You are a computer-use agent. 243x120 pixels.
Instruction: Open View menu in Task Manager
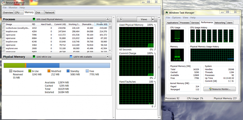click(185, 18)
